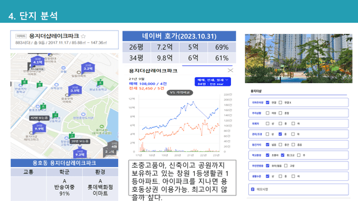Click the 28평 보는중 map label
The height and width of the screenshot is (201, 358).
pyautogui.click(x=79, y=141)
